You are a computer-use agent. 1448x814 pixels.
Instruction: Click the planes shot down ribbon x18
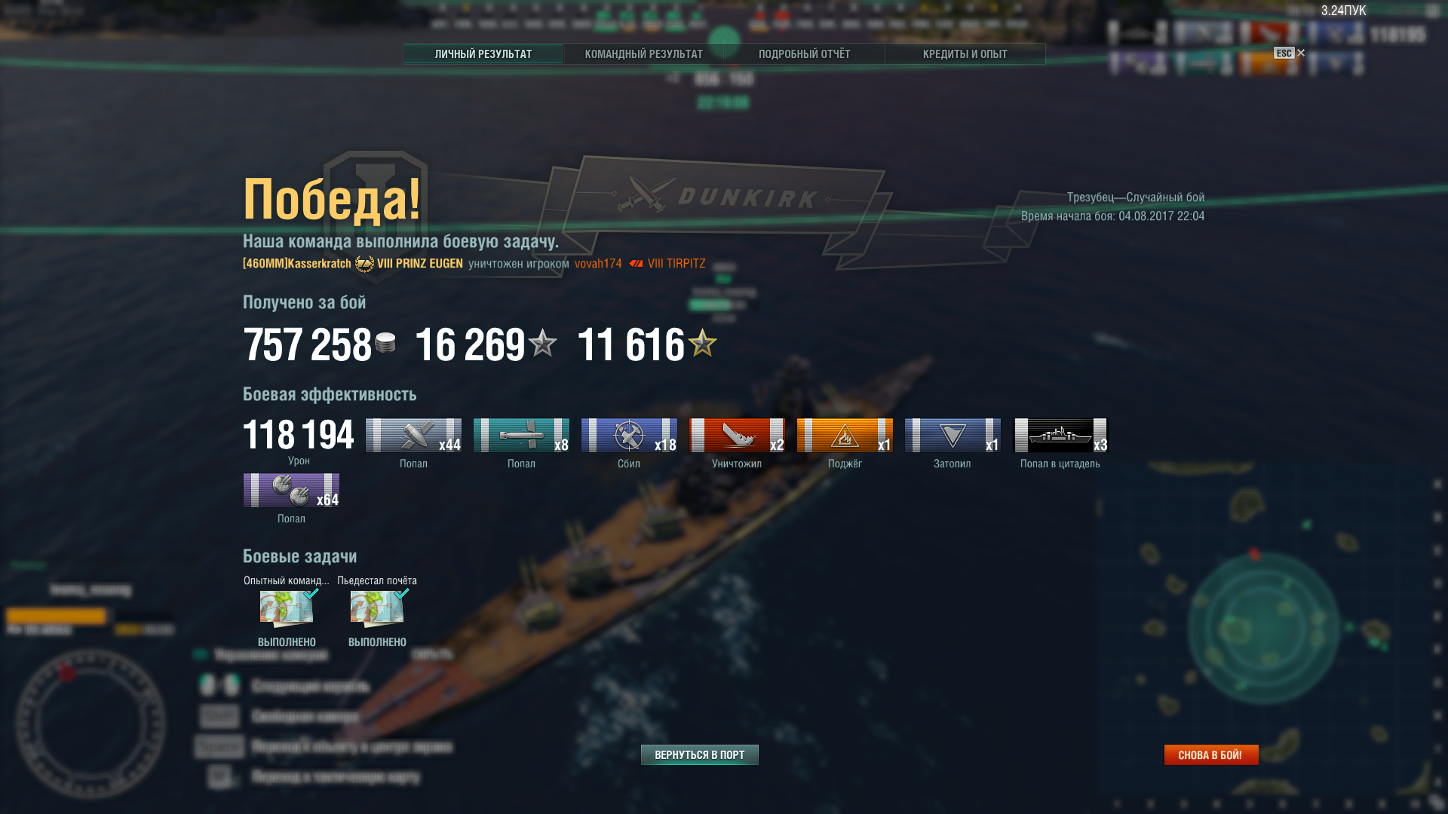coord(629,436)
